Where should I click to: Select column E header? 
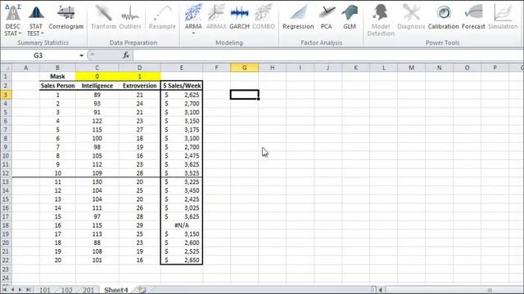[182, 68]
